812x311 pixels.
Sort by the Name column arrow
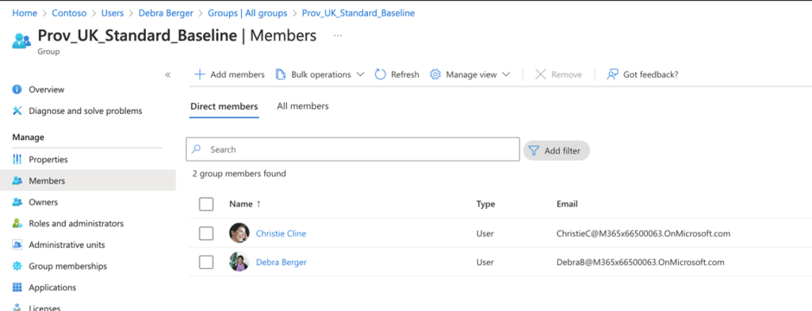(259, 204)
